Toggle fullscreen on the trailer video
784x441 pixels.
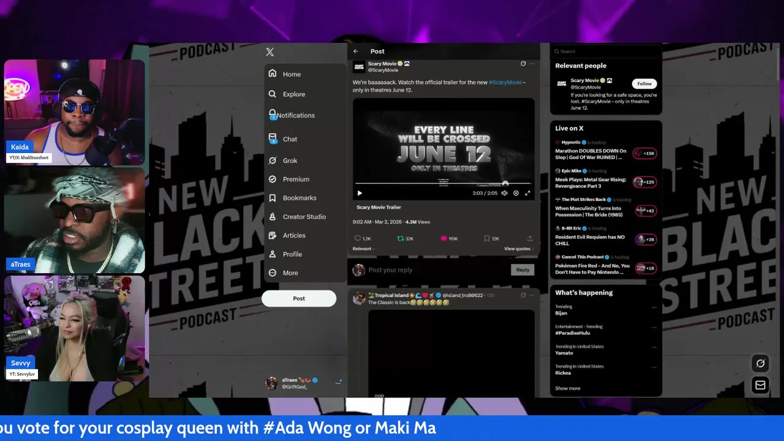pos(527,193)
